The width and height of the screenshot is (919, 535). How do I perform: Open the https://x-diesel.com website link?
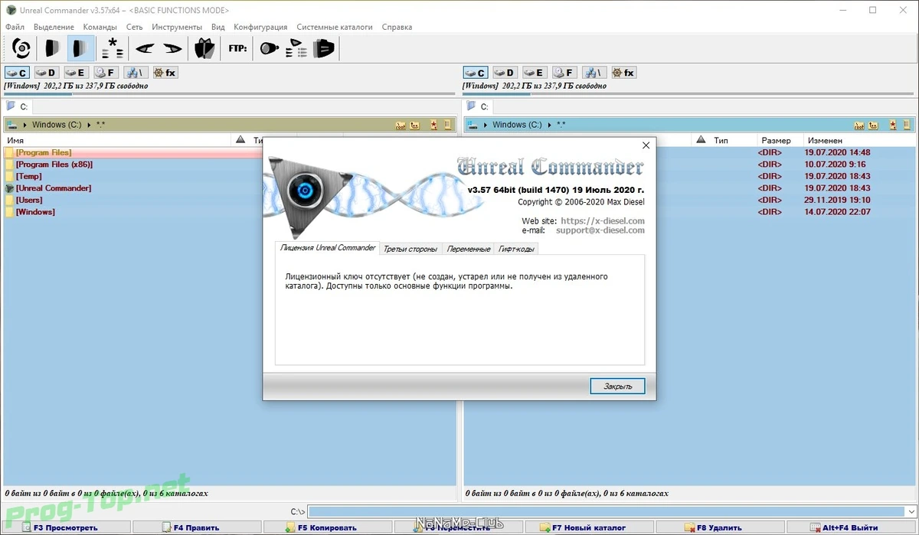coord(603,220)
